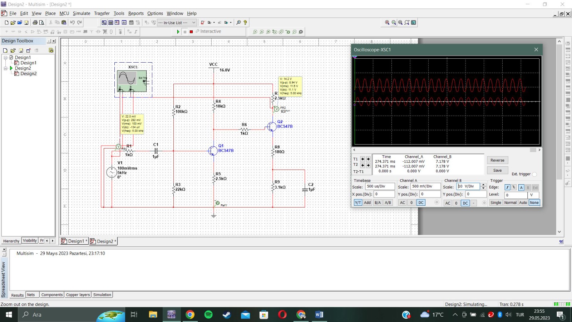This screenshot has height=322, width=572.
Task: Select rising edge trigger in oscilloscope
Action: 507,187
